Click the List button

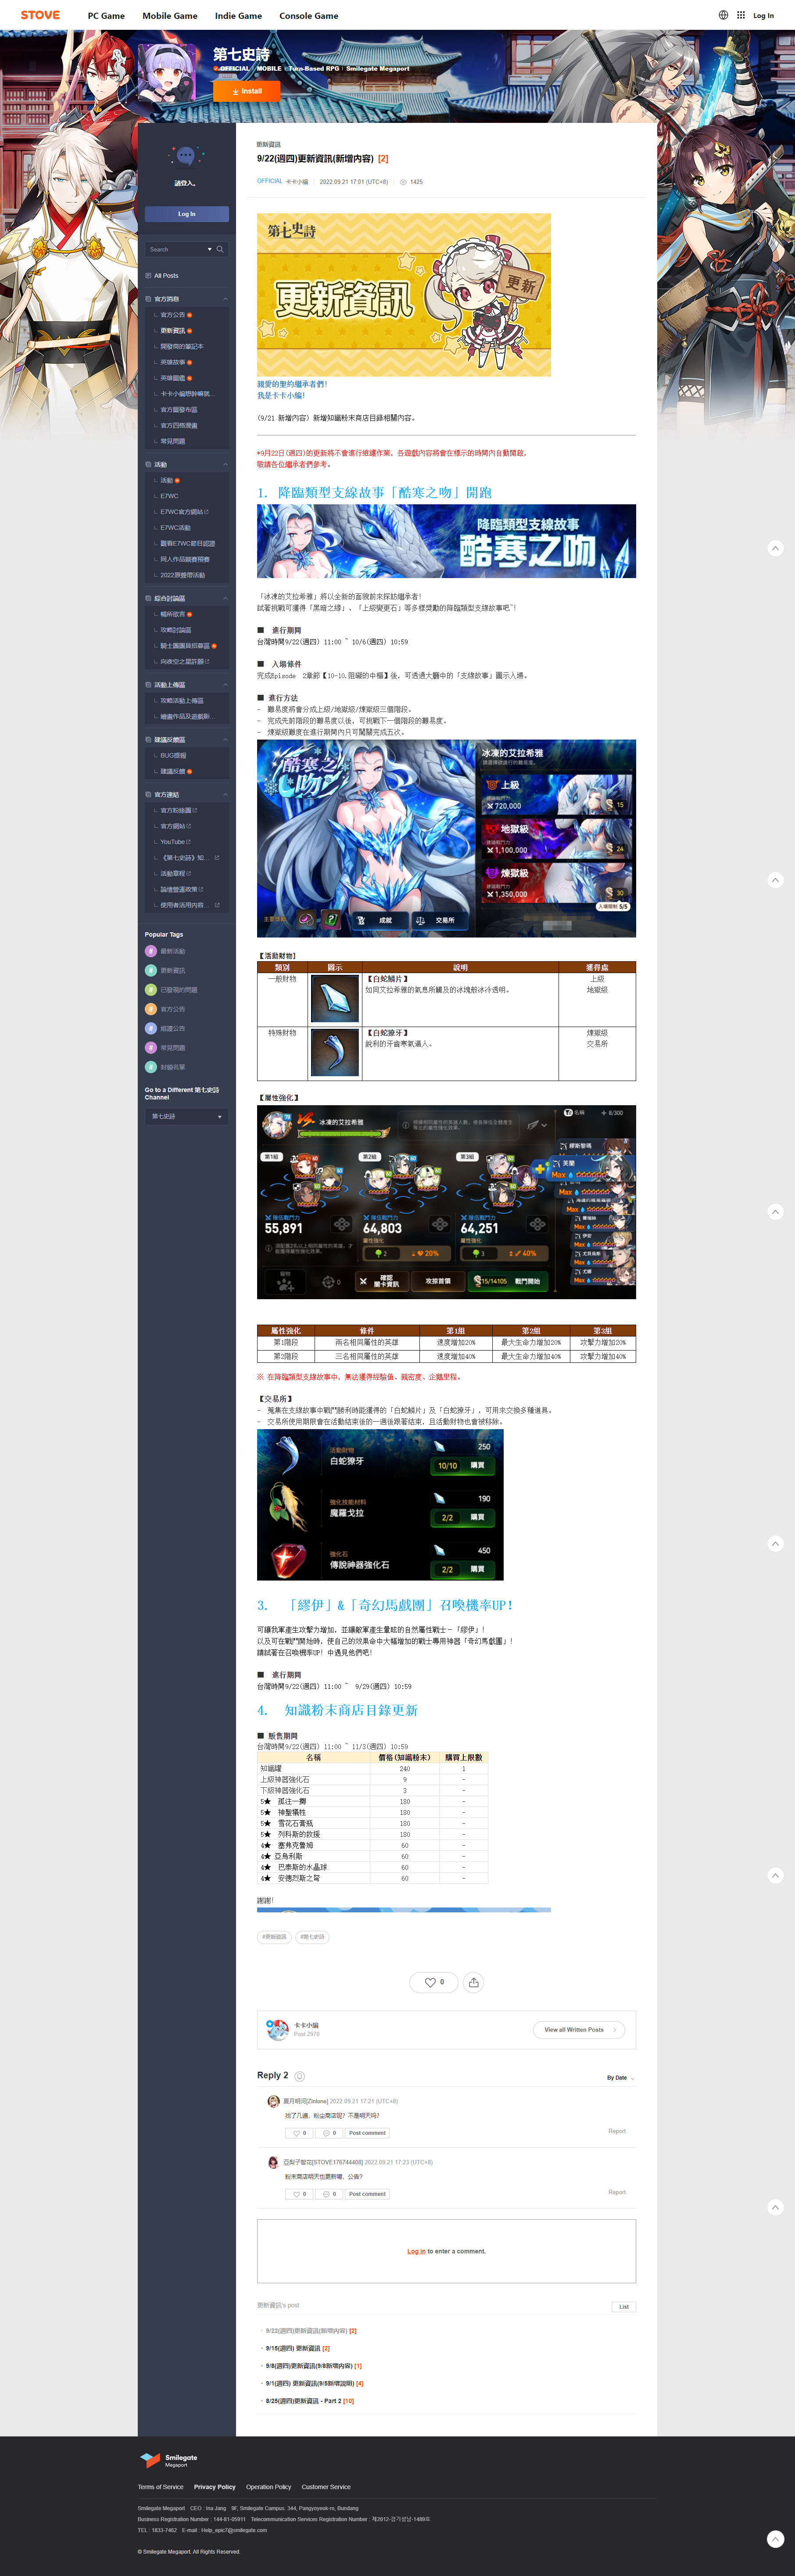[x=624, y=2307]
